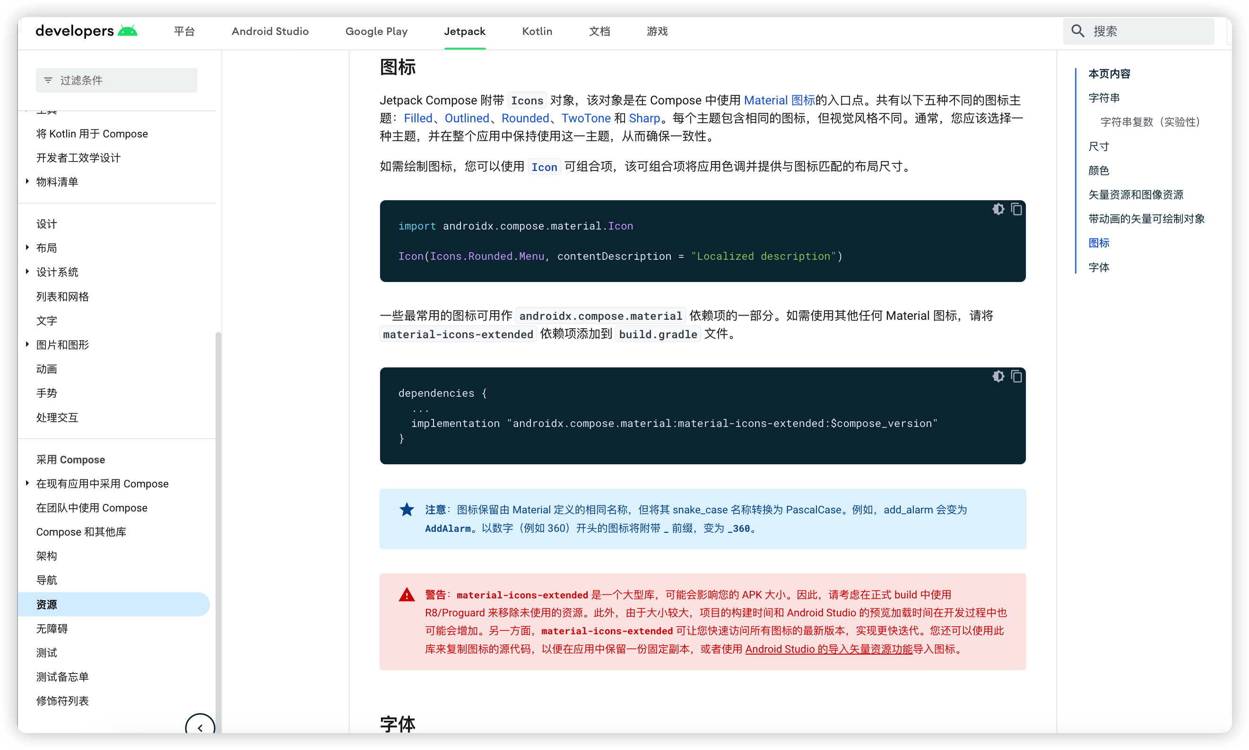Image resolution: width=1249 pixels, height=750 pixels.
Task: Copy the dependencies code sample
Action: point(1016,376)
